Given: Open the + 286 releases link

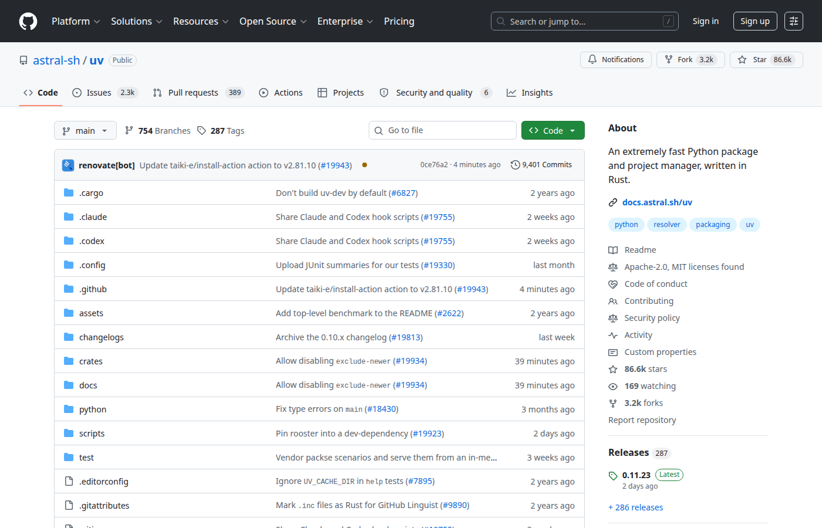Looking at the screenshot, I should pos(636,507).
